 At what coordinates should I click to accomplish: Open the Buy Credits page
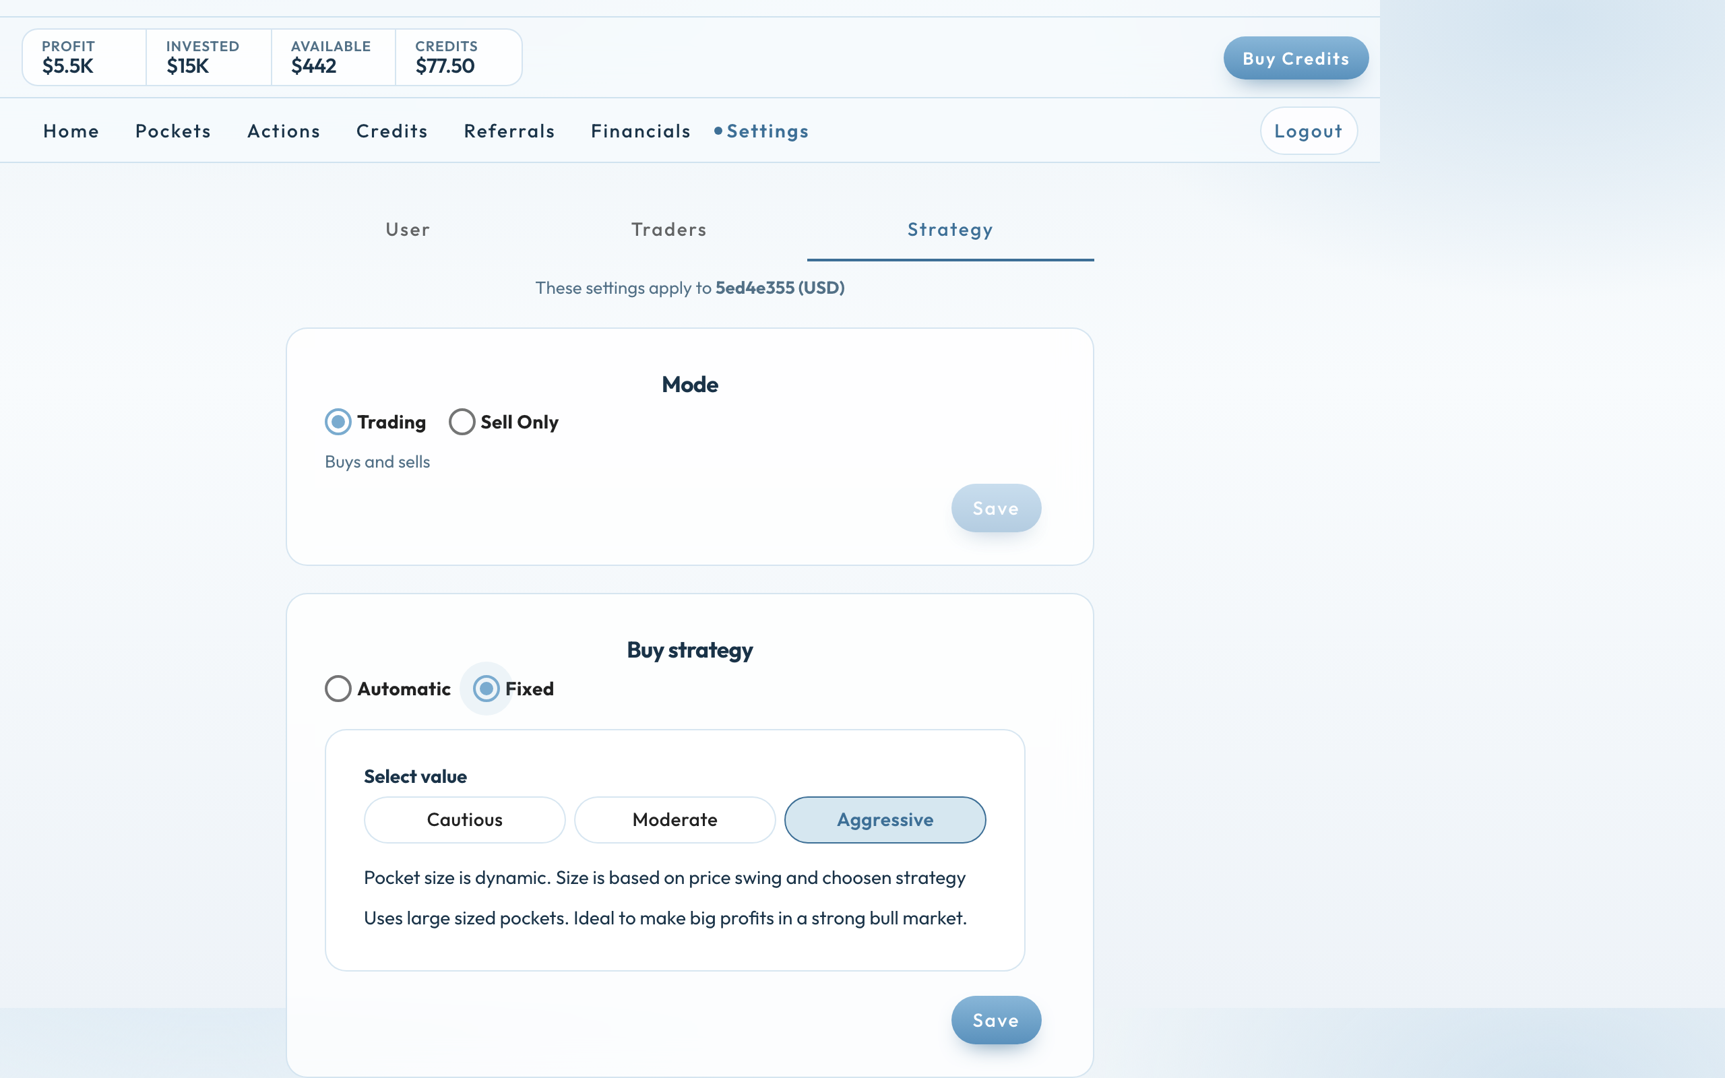pos(1296,59)
